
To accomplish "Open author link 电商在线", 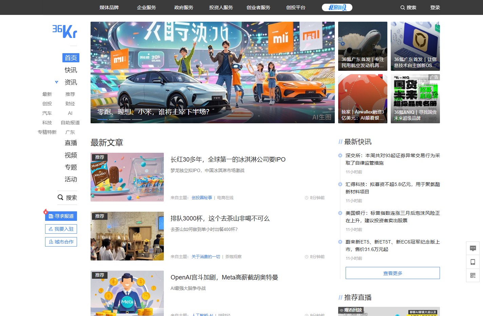I will pyautogui.click(x=225, y=198).
